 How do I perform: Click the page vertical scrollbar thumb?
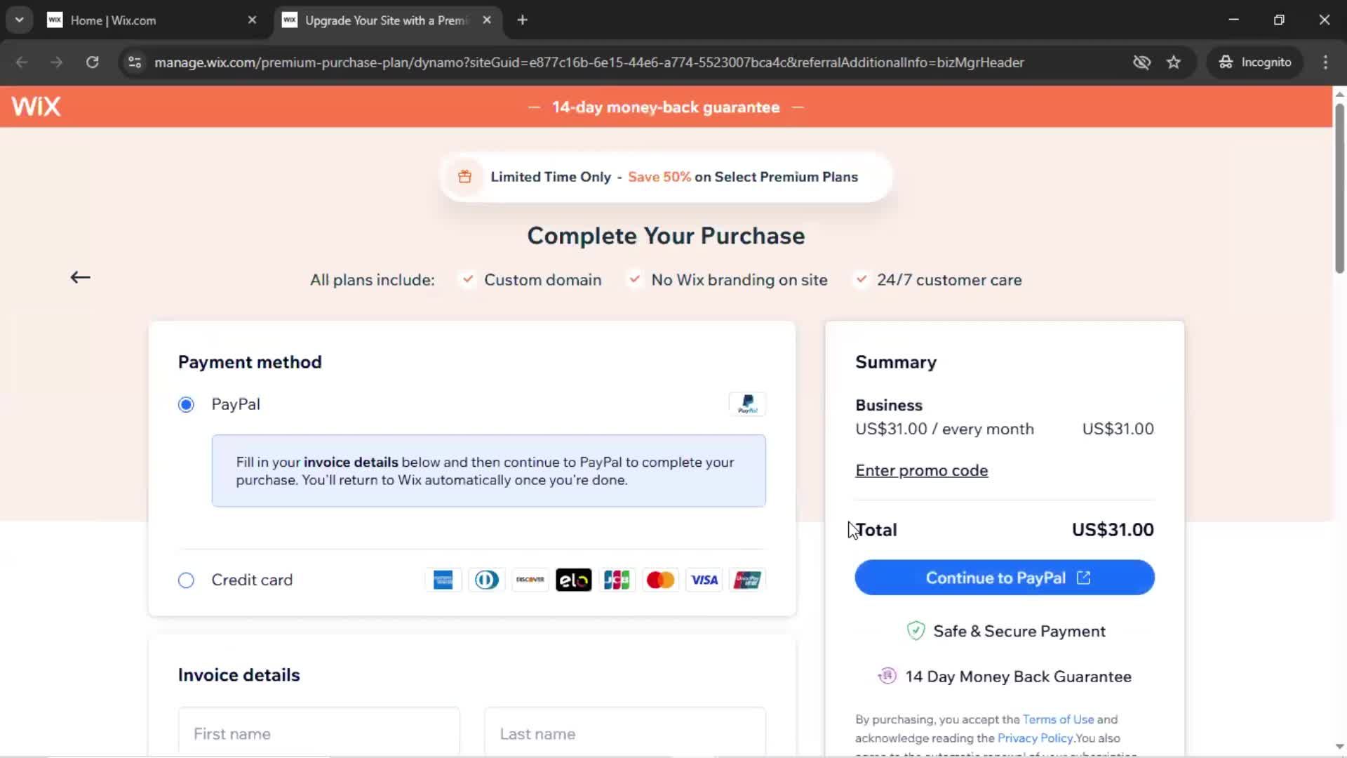[x=1339, y=188]
